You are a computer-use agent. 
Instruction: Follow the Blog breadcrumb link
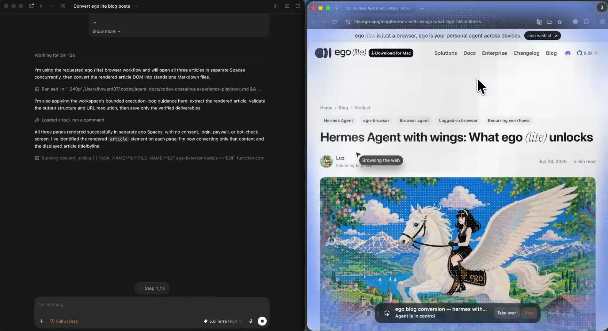coord(343,108)
